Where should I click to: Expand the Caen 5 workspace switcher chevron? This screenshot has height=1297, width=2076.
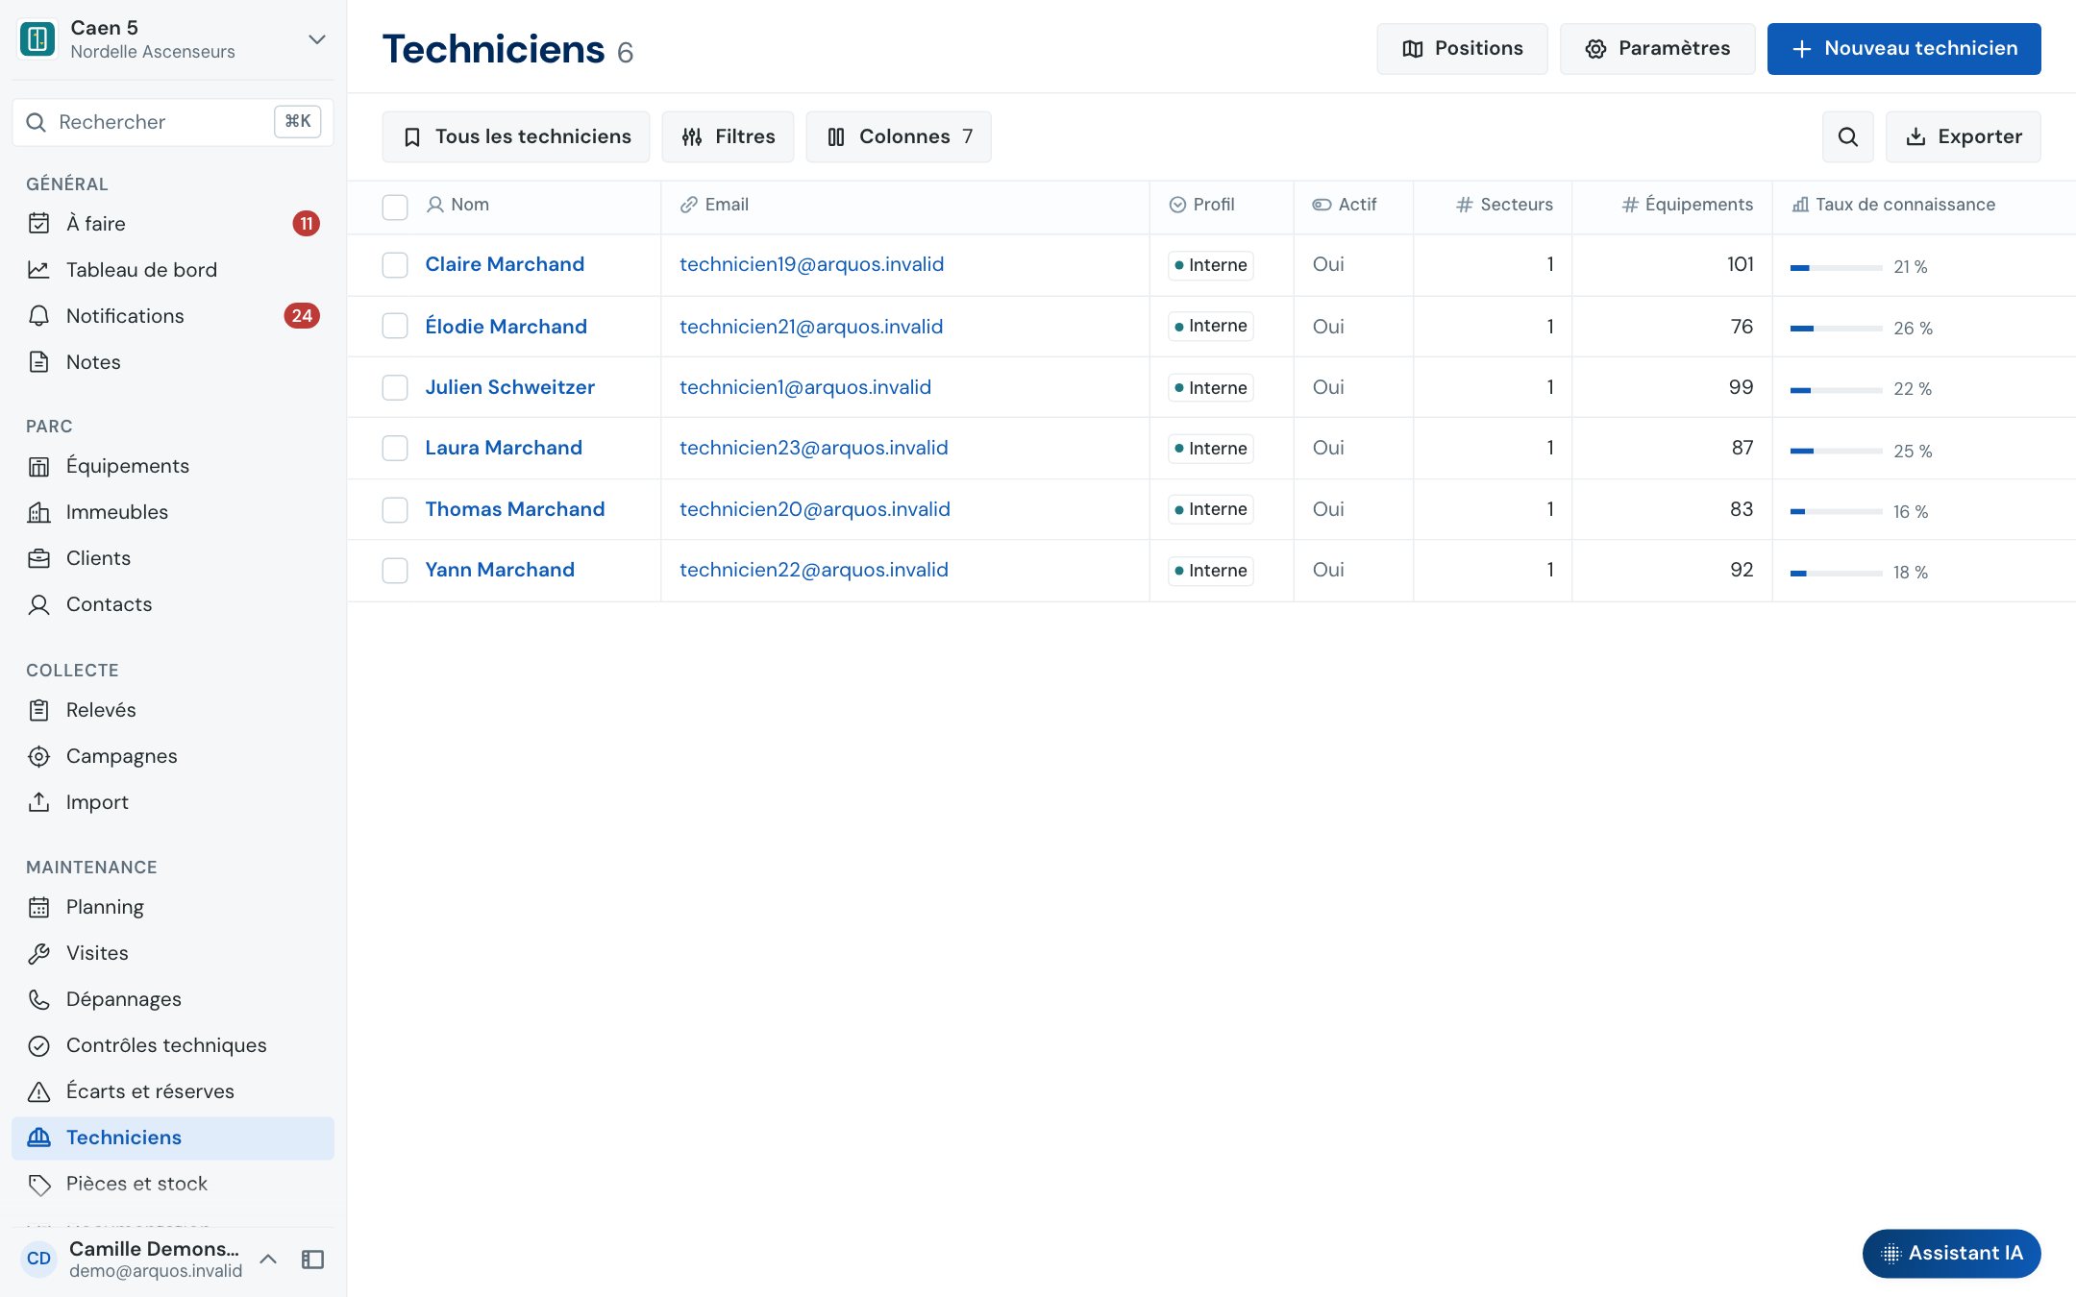tap(317, 39)
